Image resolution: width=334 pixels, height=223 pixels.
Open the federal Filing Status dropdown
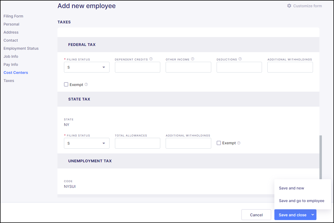point(87,67)
